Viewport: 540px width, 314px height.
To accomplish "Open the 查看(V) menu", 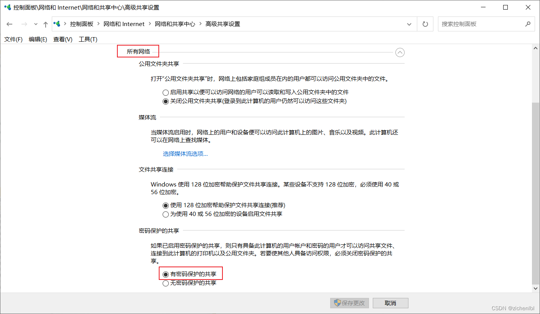I will click(63, 39).
